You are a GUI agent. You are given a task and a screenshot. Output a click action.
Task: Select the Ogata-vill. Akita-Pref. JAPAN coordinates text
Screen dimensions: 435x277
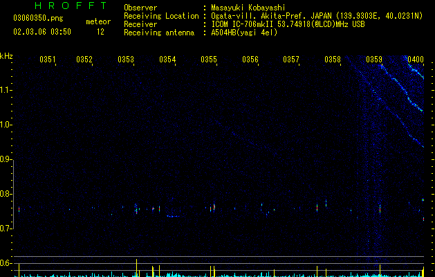[317, 16]
